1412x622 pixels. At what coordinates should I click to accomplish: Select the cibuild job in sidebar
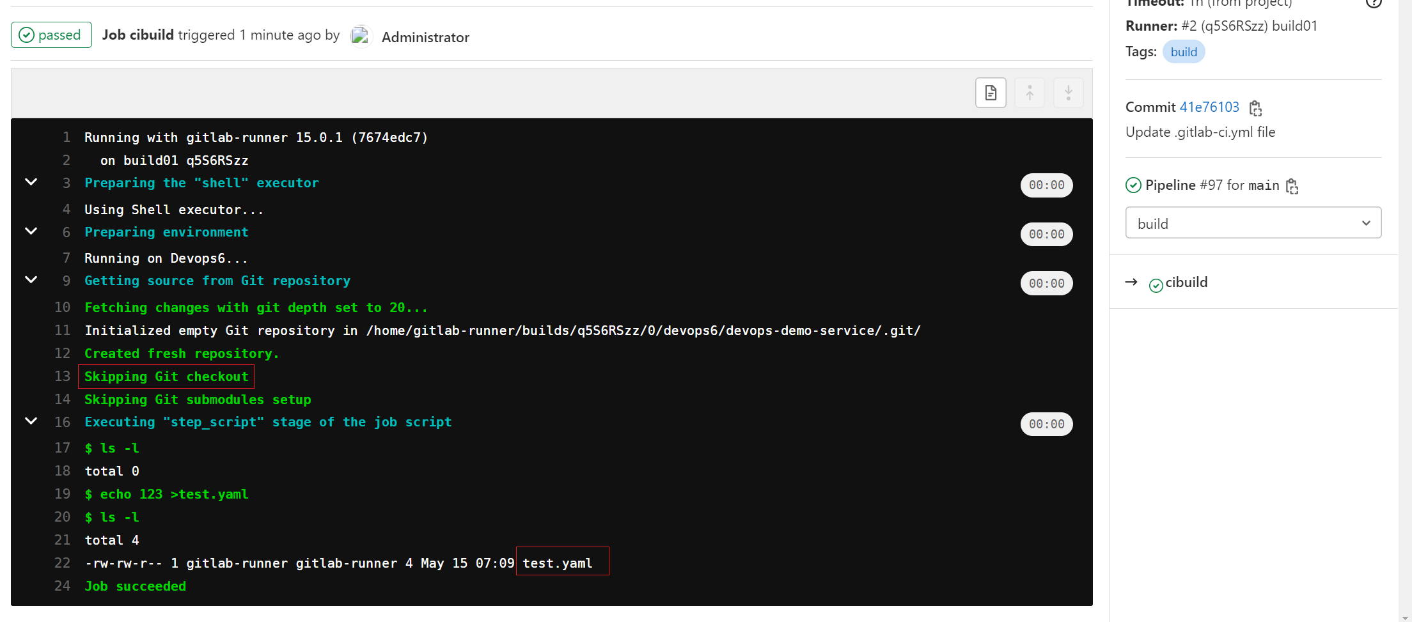click(1186, 282)
